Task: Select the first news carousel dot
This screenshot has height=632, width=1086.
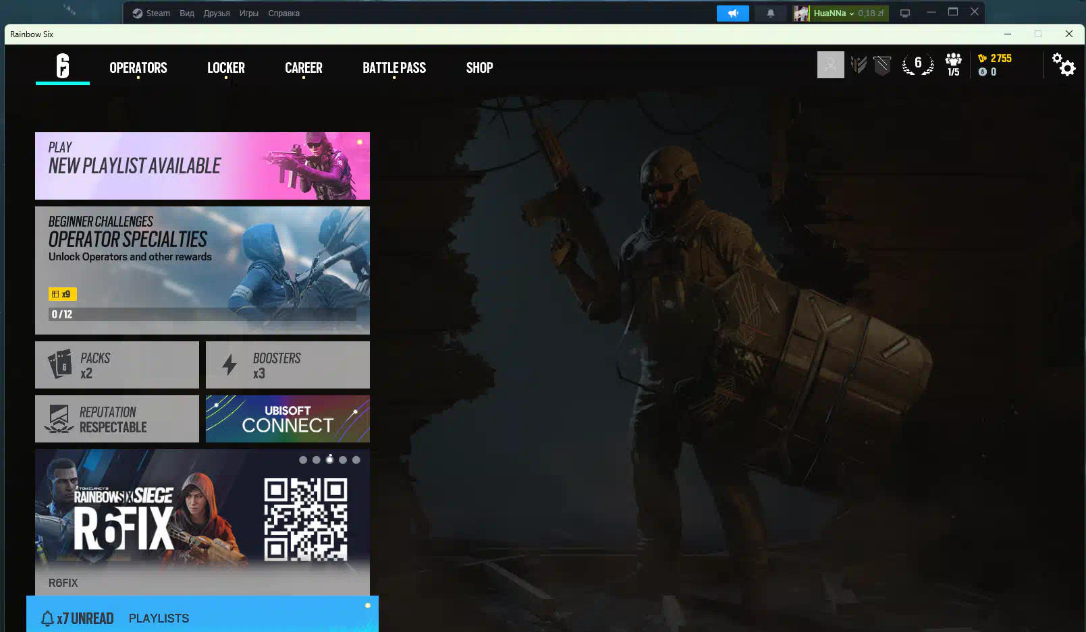Action: tap(303, 460)
